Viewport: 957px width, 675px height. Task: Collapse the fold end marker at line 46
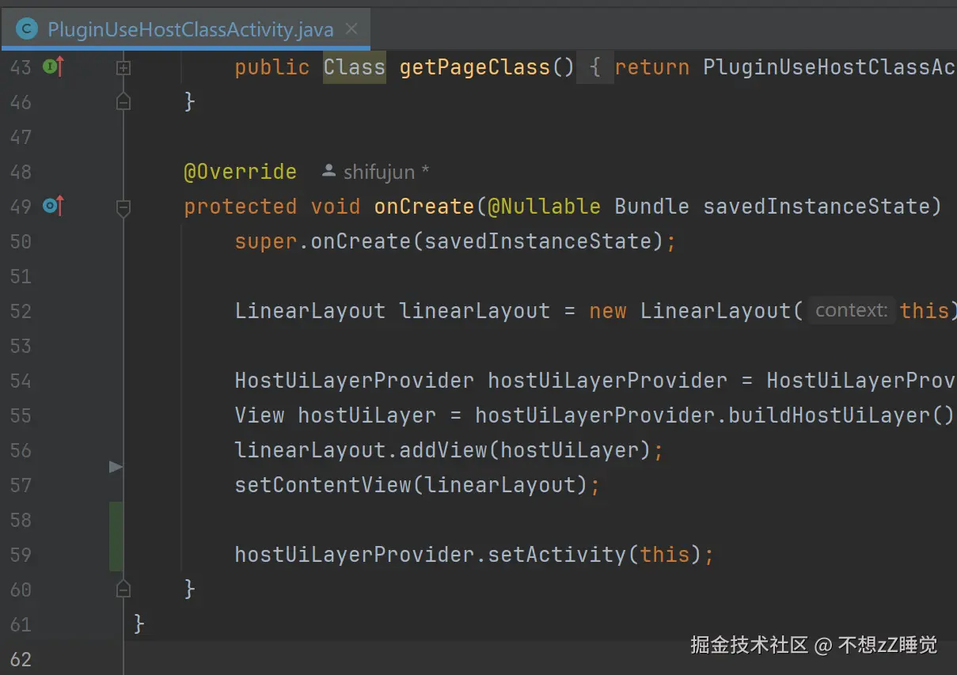click(x=123, y=101)
